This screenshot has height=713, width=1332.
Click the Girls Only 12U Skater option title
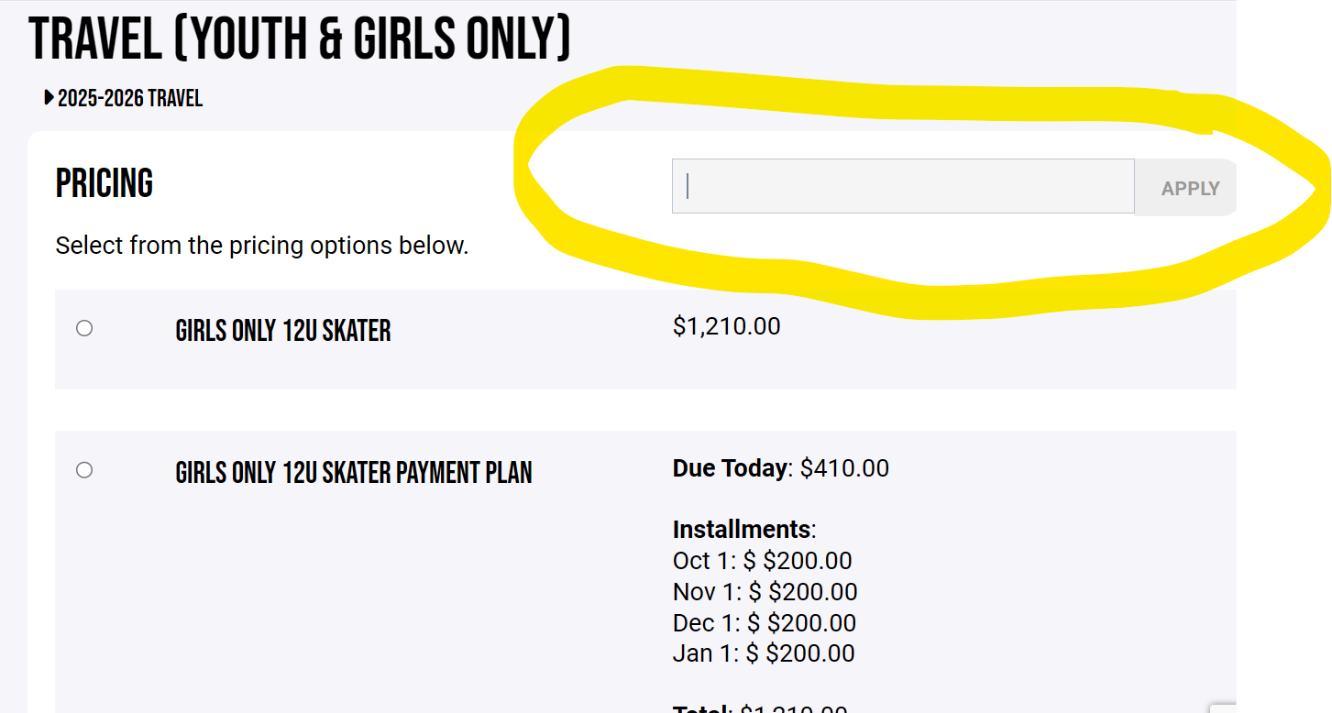[x=282, y=331]
